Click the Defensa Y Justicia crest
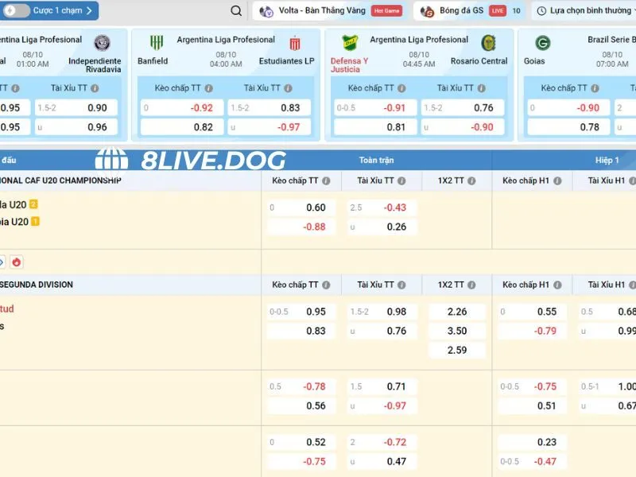Image resolution: width=636 pixels, height=477 pixels. point(349,43)
